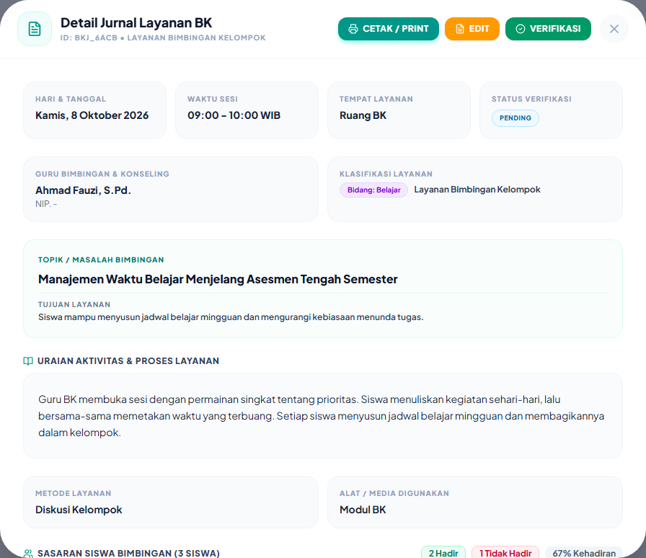Click the Ruang BK location text
Viewport: 646px width, 558px height.
click(363, 115)
